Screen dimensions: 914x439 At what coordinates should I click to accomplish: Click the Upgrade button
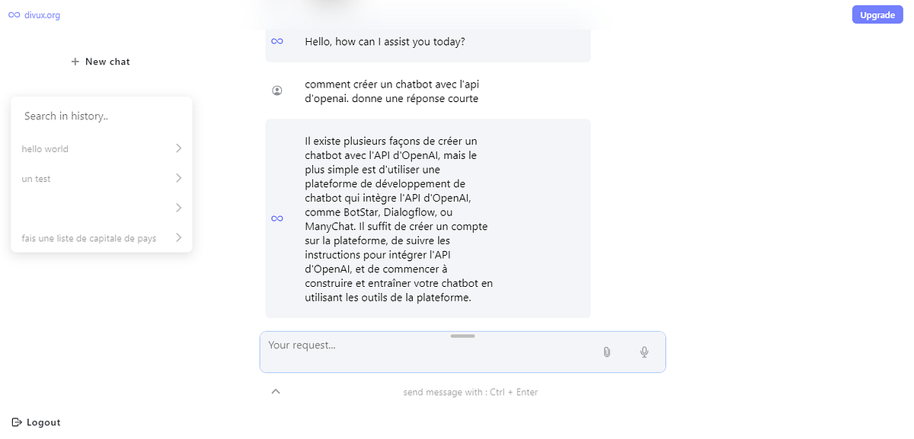(877, 14)
